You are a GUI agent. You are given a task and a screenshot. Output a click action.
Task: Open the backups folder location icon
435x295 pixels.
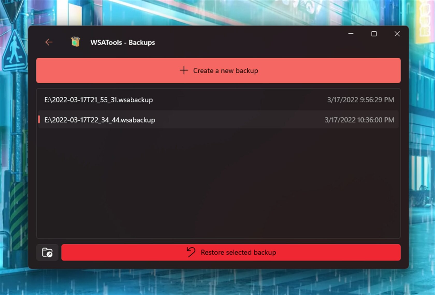click(47, 252)
